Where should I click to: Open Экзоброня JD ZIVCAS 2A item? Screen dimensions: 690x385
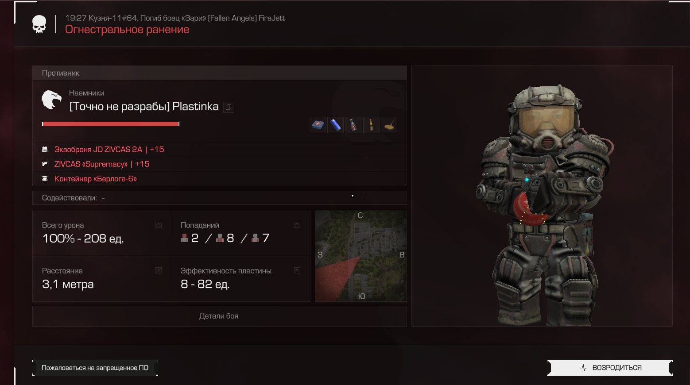(x=109, y=150)
